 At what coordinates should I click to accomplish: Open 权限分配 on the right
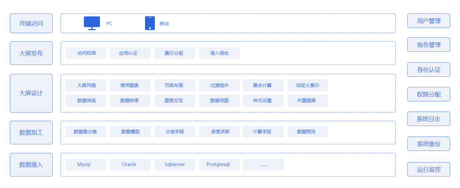point(429,94)
